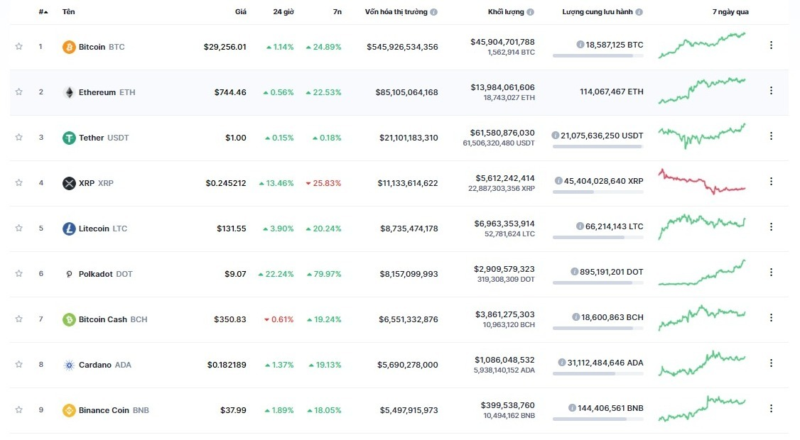Viewport: 800px width, 440px height.
Task: Open the three-dot menu for Bitcoin
Action: coord(771,45)
